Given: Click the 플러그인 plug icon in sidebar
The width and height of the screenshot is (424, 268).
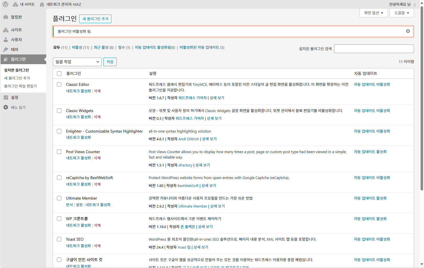Looking at the screenshot, I should click(6, 59).
